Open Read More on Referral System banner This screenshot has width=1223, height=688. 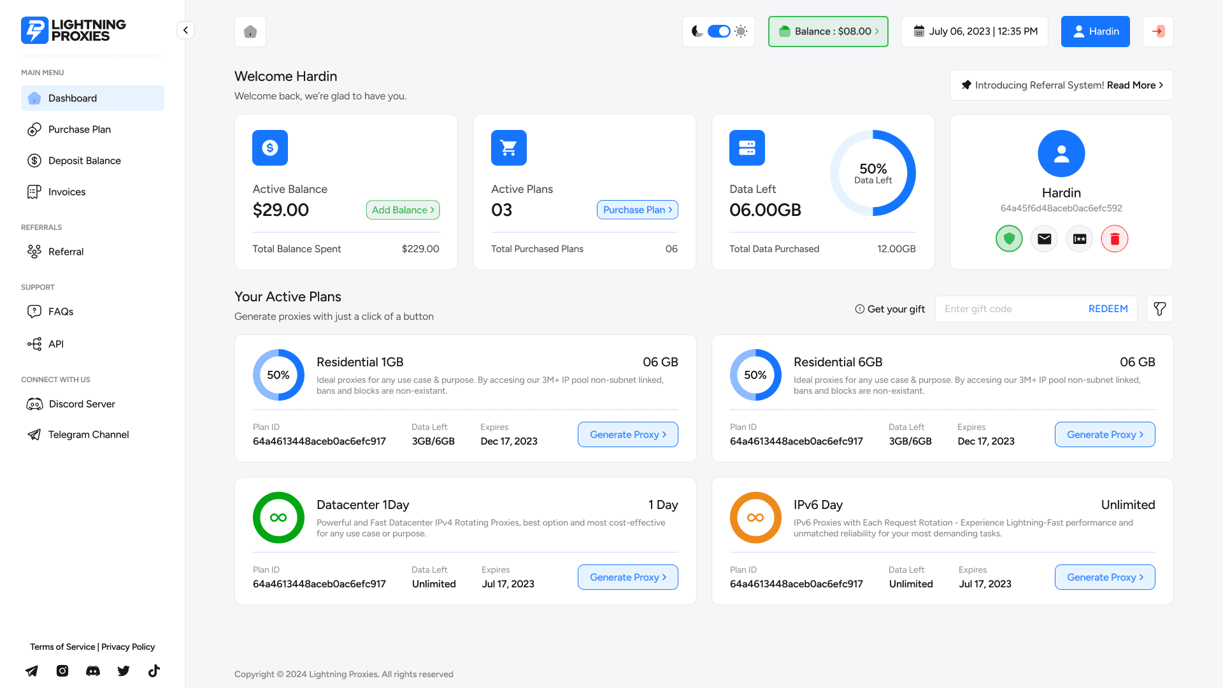coord(1133,85)
